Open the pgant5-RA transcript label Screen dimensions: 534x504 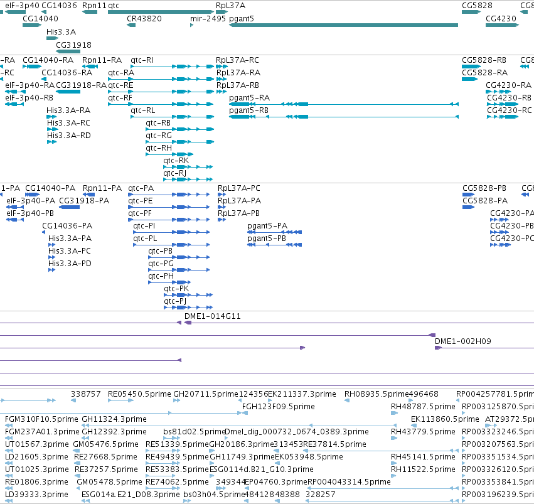click(250, 98)
